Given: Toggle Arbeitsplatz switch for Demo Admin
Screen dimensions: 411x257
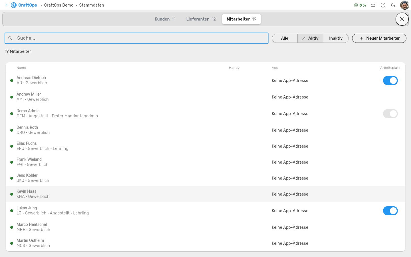Looking at the screenshot, I should (x=390, y=114).
